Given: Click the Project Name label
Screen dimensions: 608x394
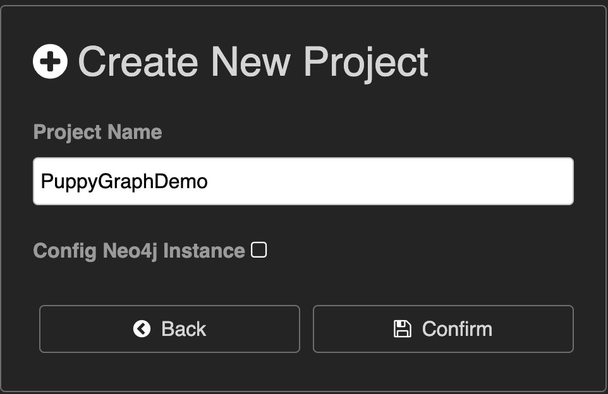Looking at the screenshot, I should (x=97, y=132).
